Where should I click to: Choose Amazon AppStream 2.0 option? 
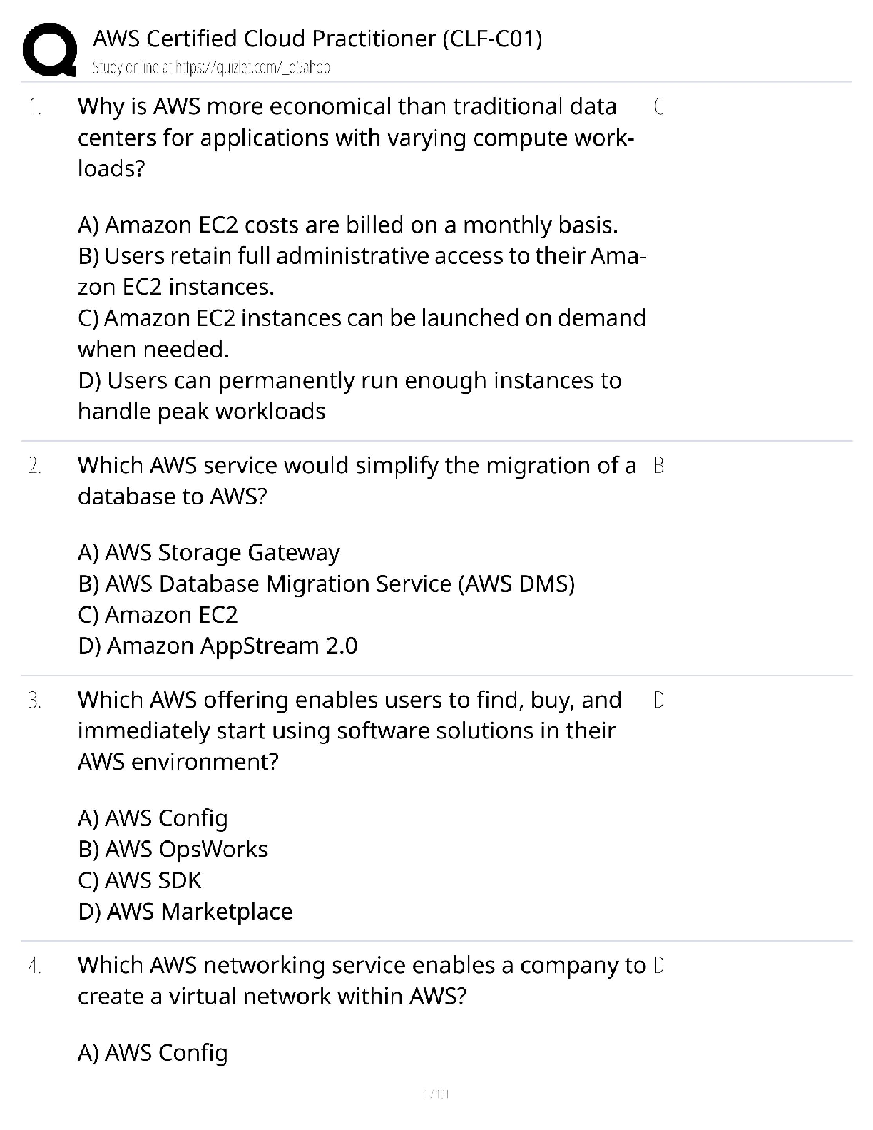click(x=218, y=646)
